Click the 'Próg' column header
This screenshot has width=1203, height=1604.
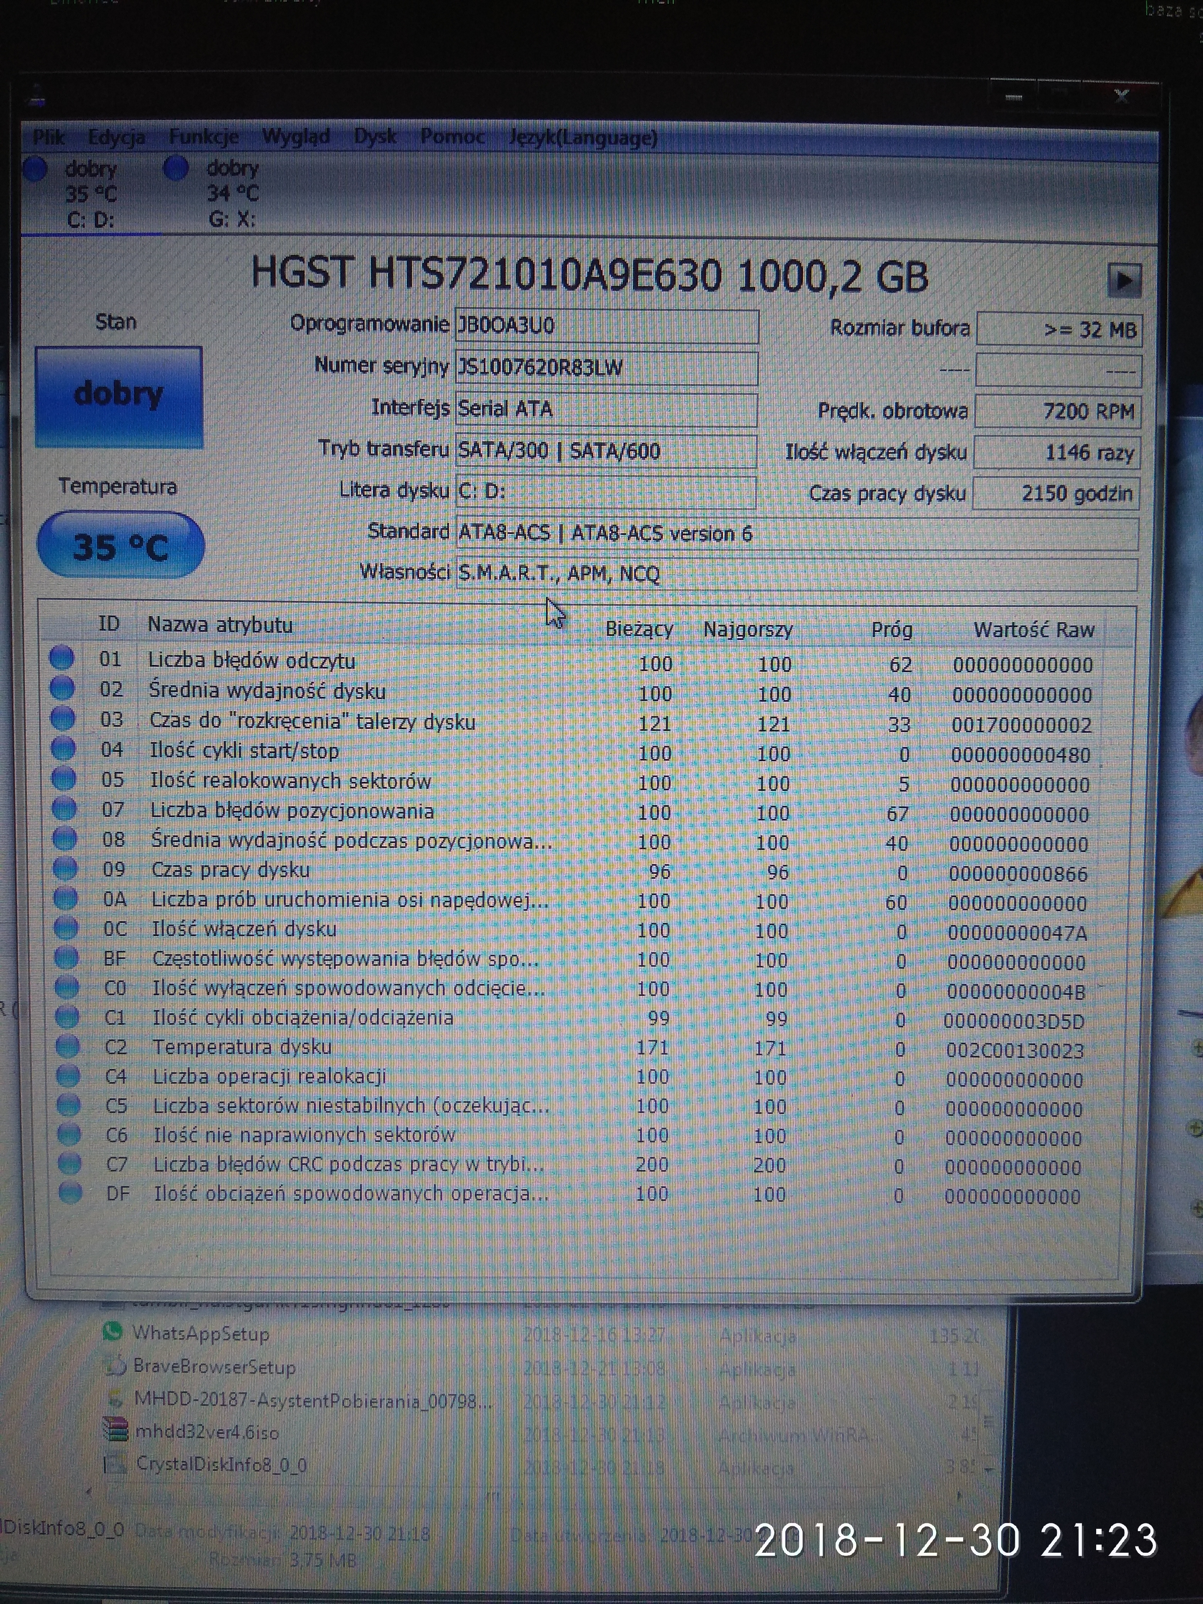click(x=891, y=630)
